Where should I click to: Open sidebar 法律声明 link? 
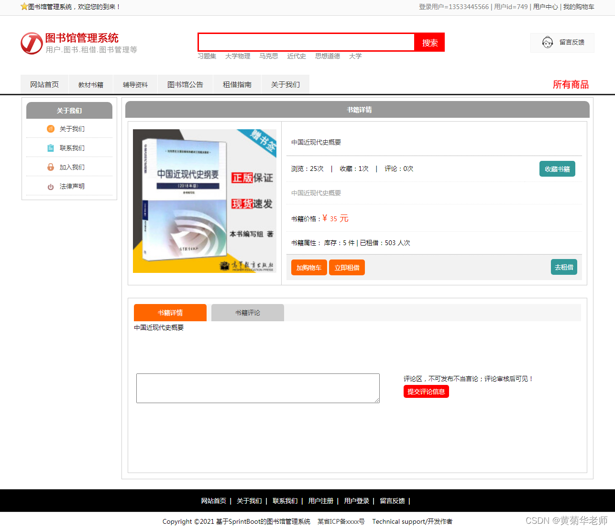tap(72, 186)
